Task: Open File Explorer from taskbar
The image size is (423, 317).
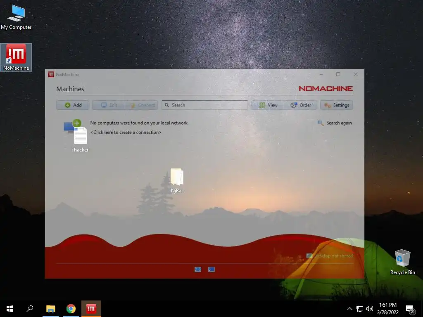Action: [x=51, y=309]
